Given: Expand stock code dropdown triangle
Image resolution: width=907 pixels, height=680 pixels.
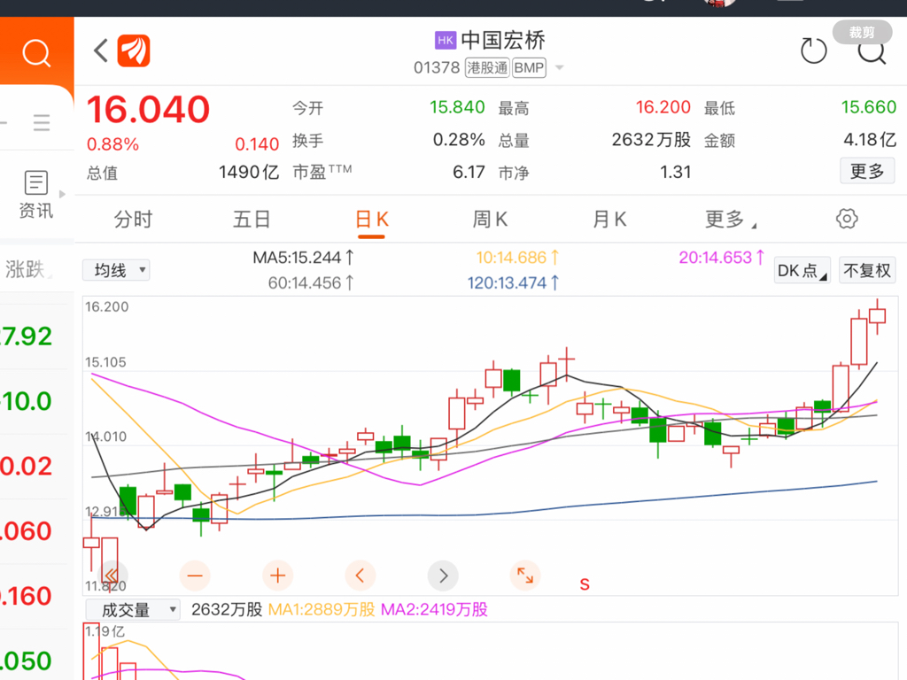Looking at the screenshot, I should 560,67.
